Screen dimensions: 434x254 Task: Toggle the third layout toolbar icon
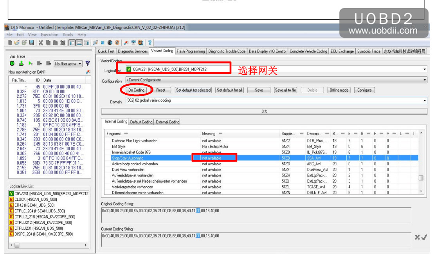click(86, 43)
